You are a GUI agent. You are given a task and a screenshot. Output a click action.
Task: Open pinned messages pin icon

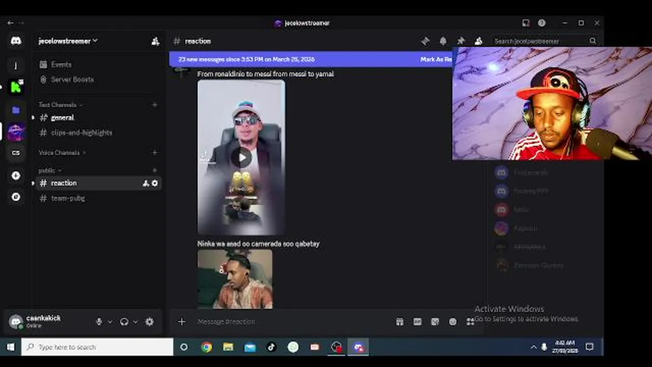point(460,41)
